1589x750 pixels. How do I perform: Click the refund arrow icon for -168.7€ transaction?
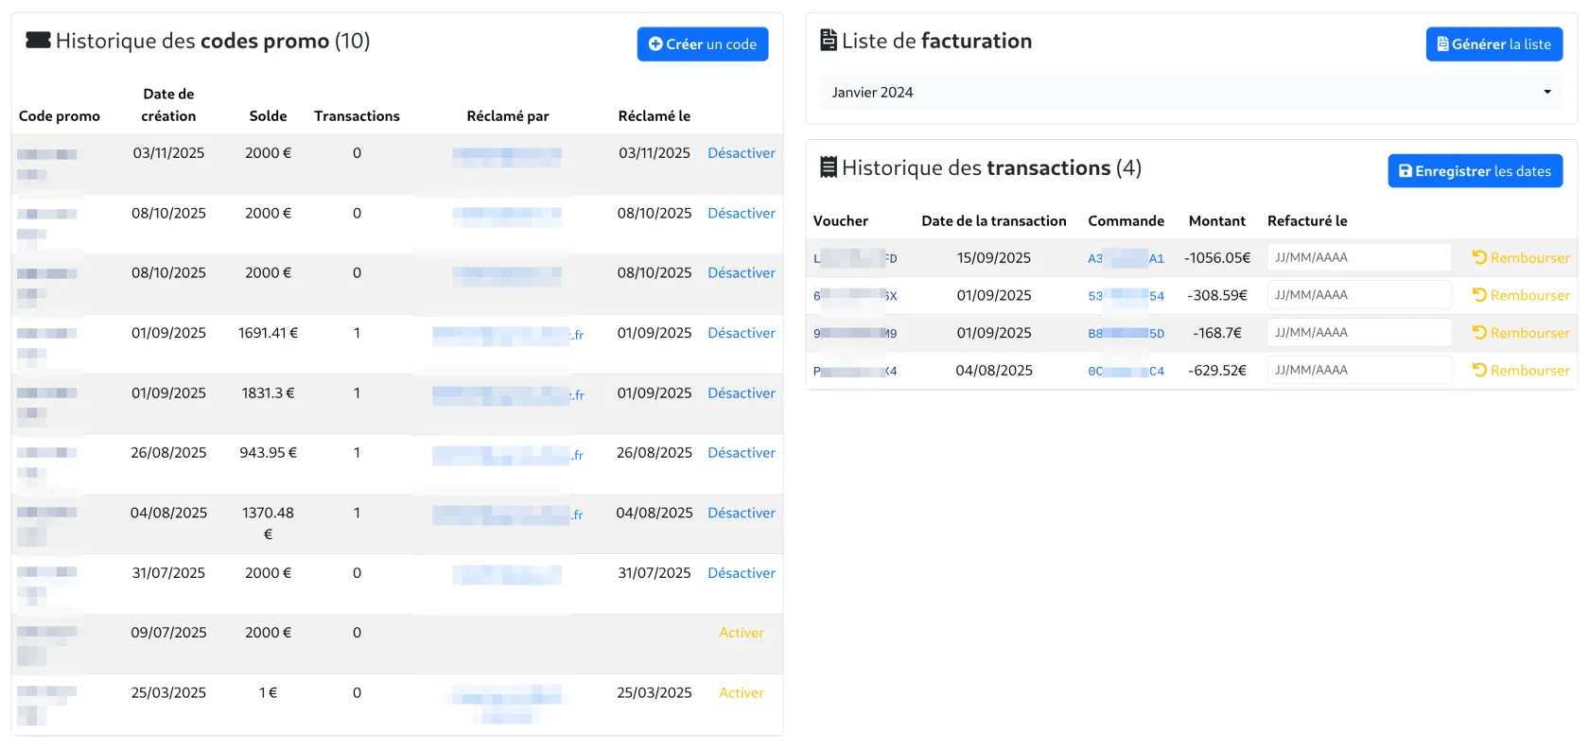pos(1479,333)
